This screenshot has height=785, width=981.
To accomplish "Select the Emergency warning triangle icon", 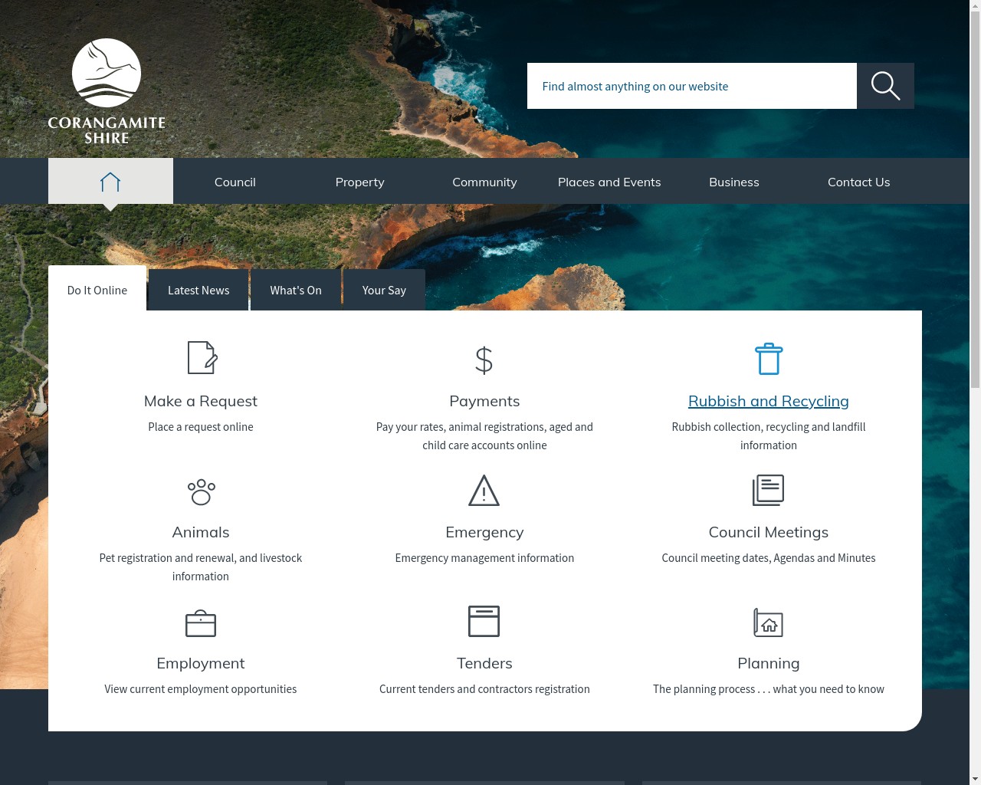I will click(484, 490).
